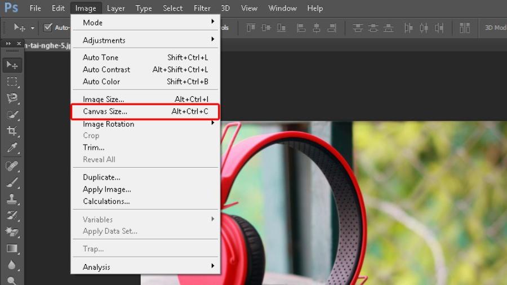Select the Gradient tool

click(12, 248)
